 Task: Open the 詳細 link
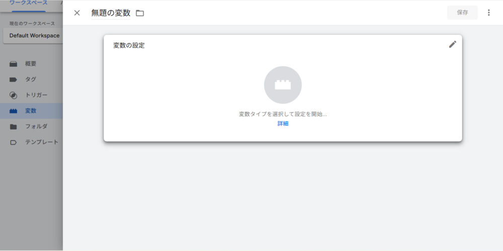coord(283,123)
